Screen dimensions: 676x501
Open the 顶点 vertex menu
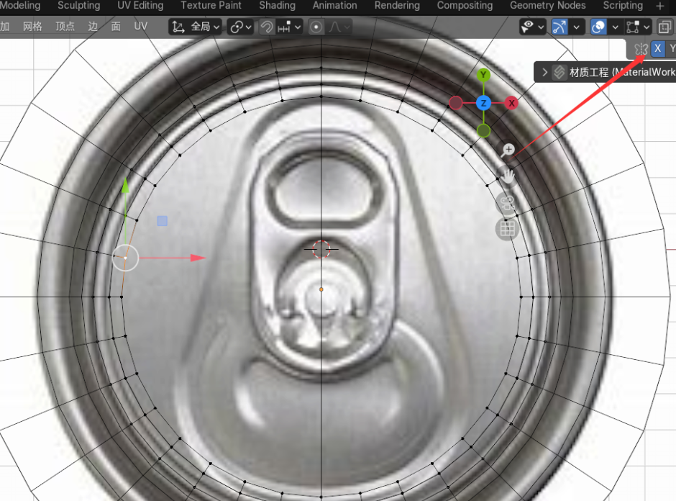65,27
